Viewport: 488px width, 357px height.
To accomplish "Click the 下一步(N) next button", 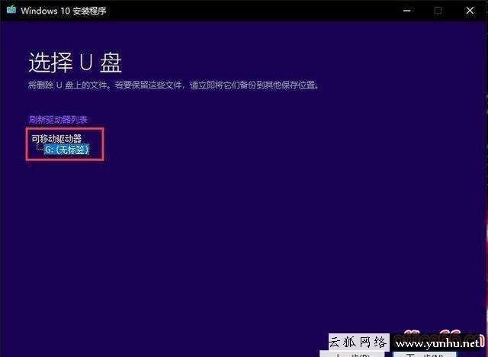I will coord(425,355).
